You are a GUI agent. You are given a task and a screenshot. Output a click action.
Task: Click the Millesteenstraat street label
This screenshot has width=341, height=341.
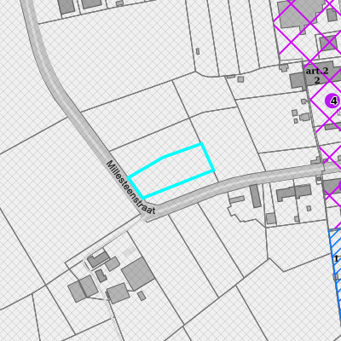pos(130,188)
